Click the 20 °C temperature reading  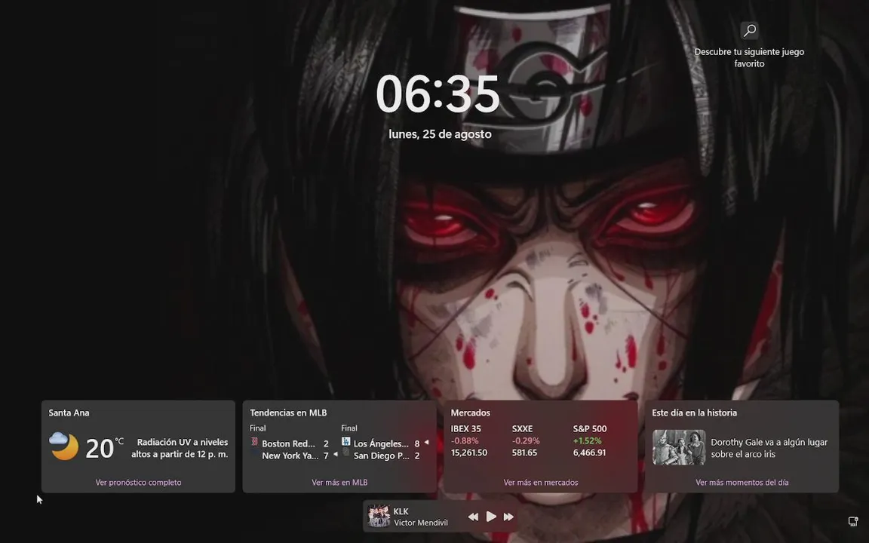[104, 448]
